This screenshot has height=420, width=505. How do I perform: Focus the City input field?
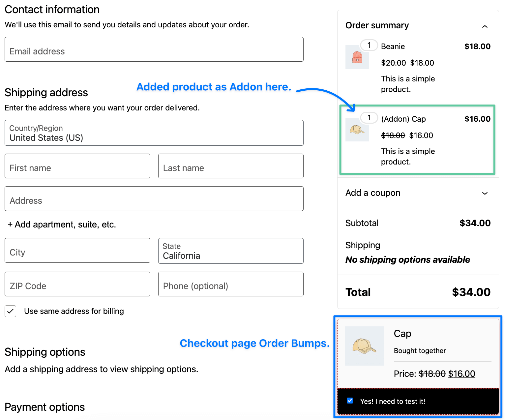tap(77, 251)
